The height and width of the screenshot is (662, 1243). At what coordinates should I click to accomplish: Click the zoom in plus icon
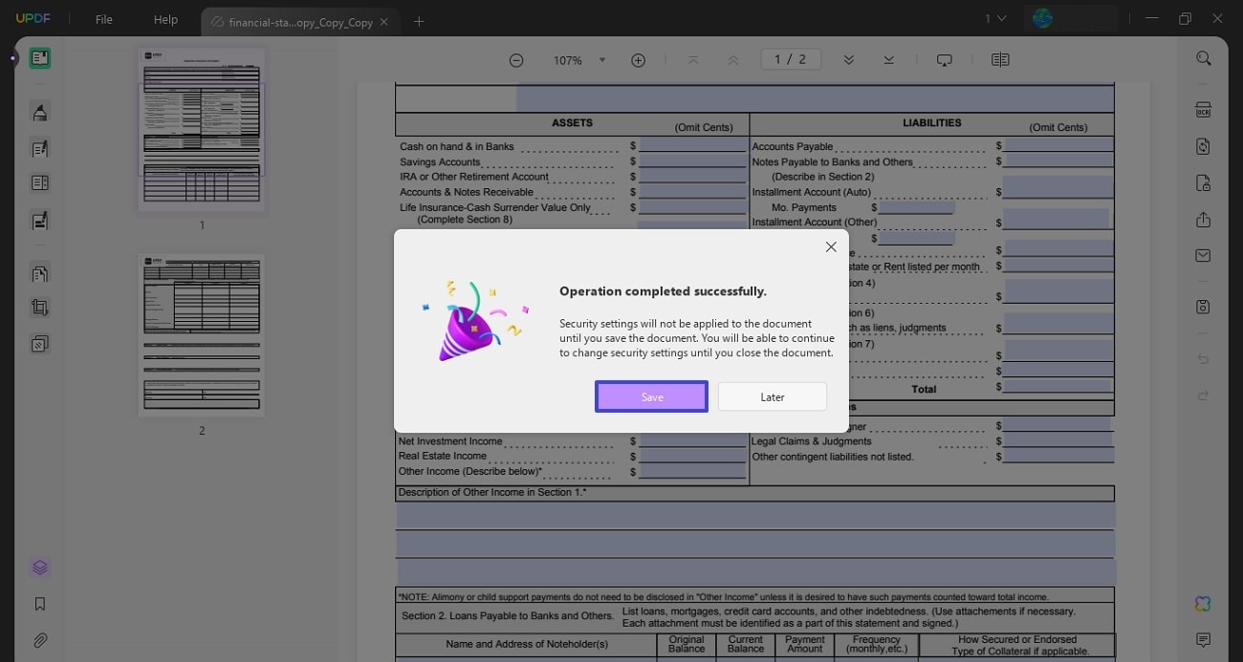click(638, 60)
